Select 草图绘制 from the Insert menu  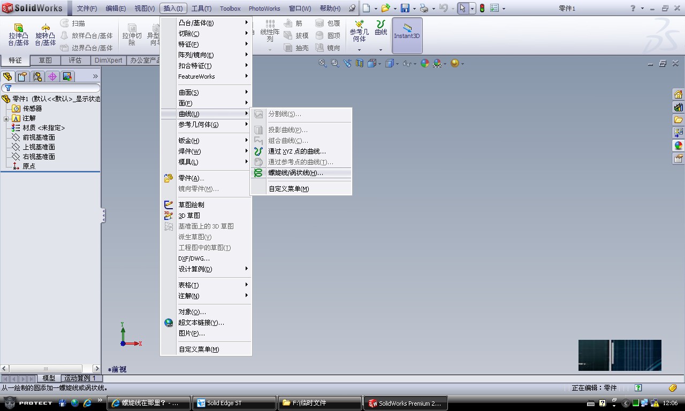206,205
